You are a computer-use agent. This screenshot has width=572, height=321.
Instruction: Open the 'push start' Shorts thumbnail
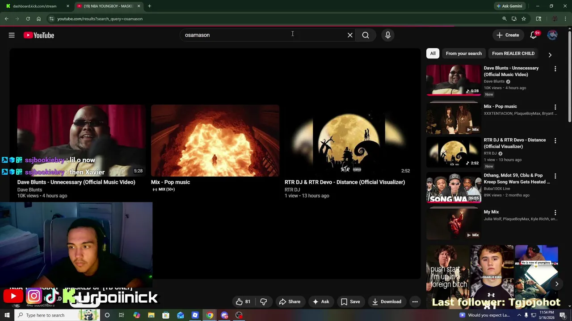tap(447, 277)
